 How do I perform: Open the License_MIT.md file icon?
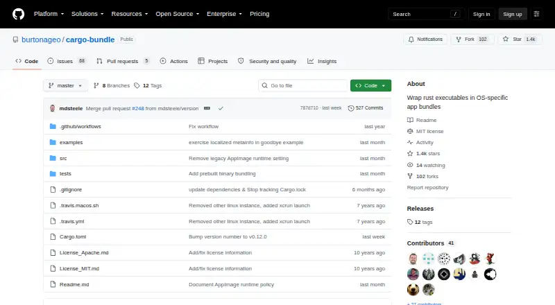[53, 268]
